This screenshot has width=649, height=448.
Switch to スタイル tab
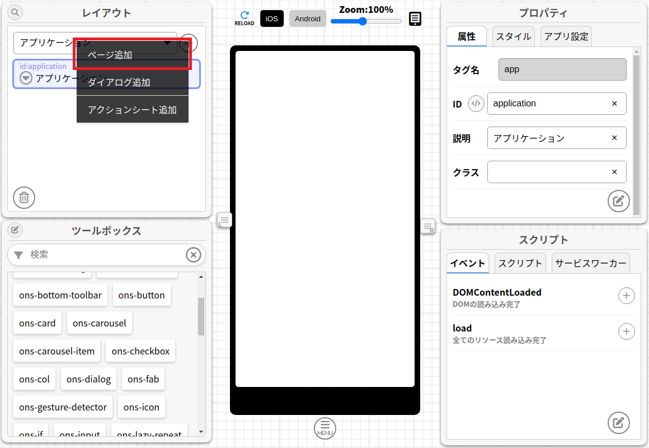click(514, 36)
